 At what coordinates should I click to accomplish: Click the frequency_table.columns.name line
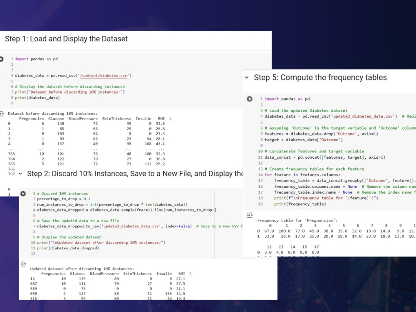click(x=345, y=187)
